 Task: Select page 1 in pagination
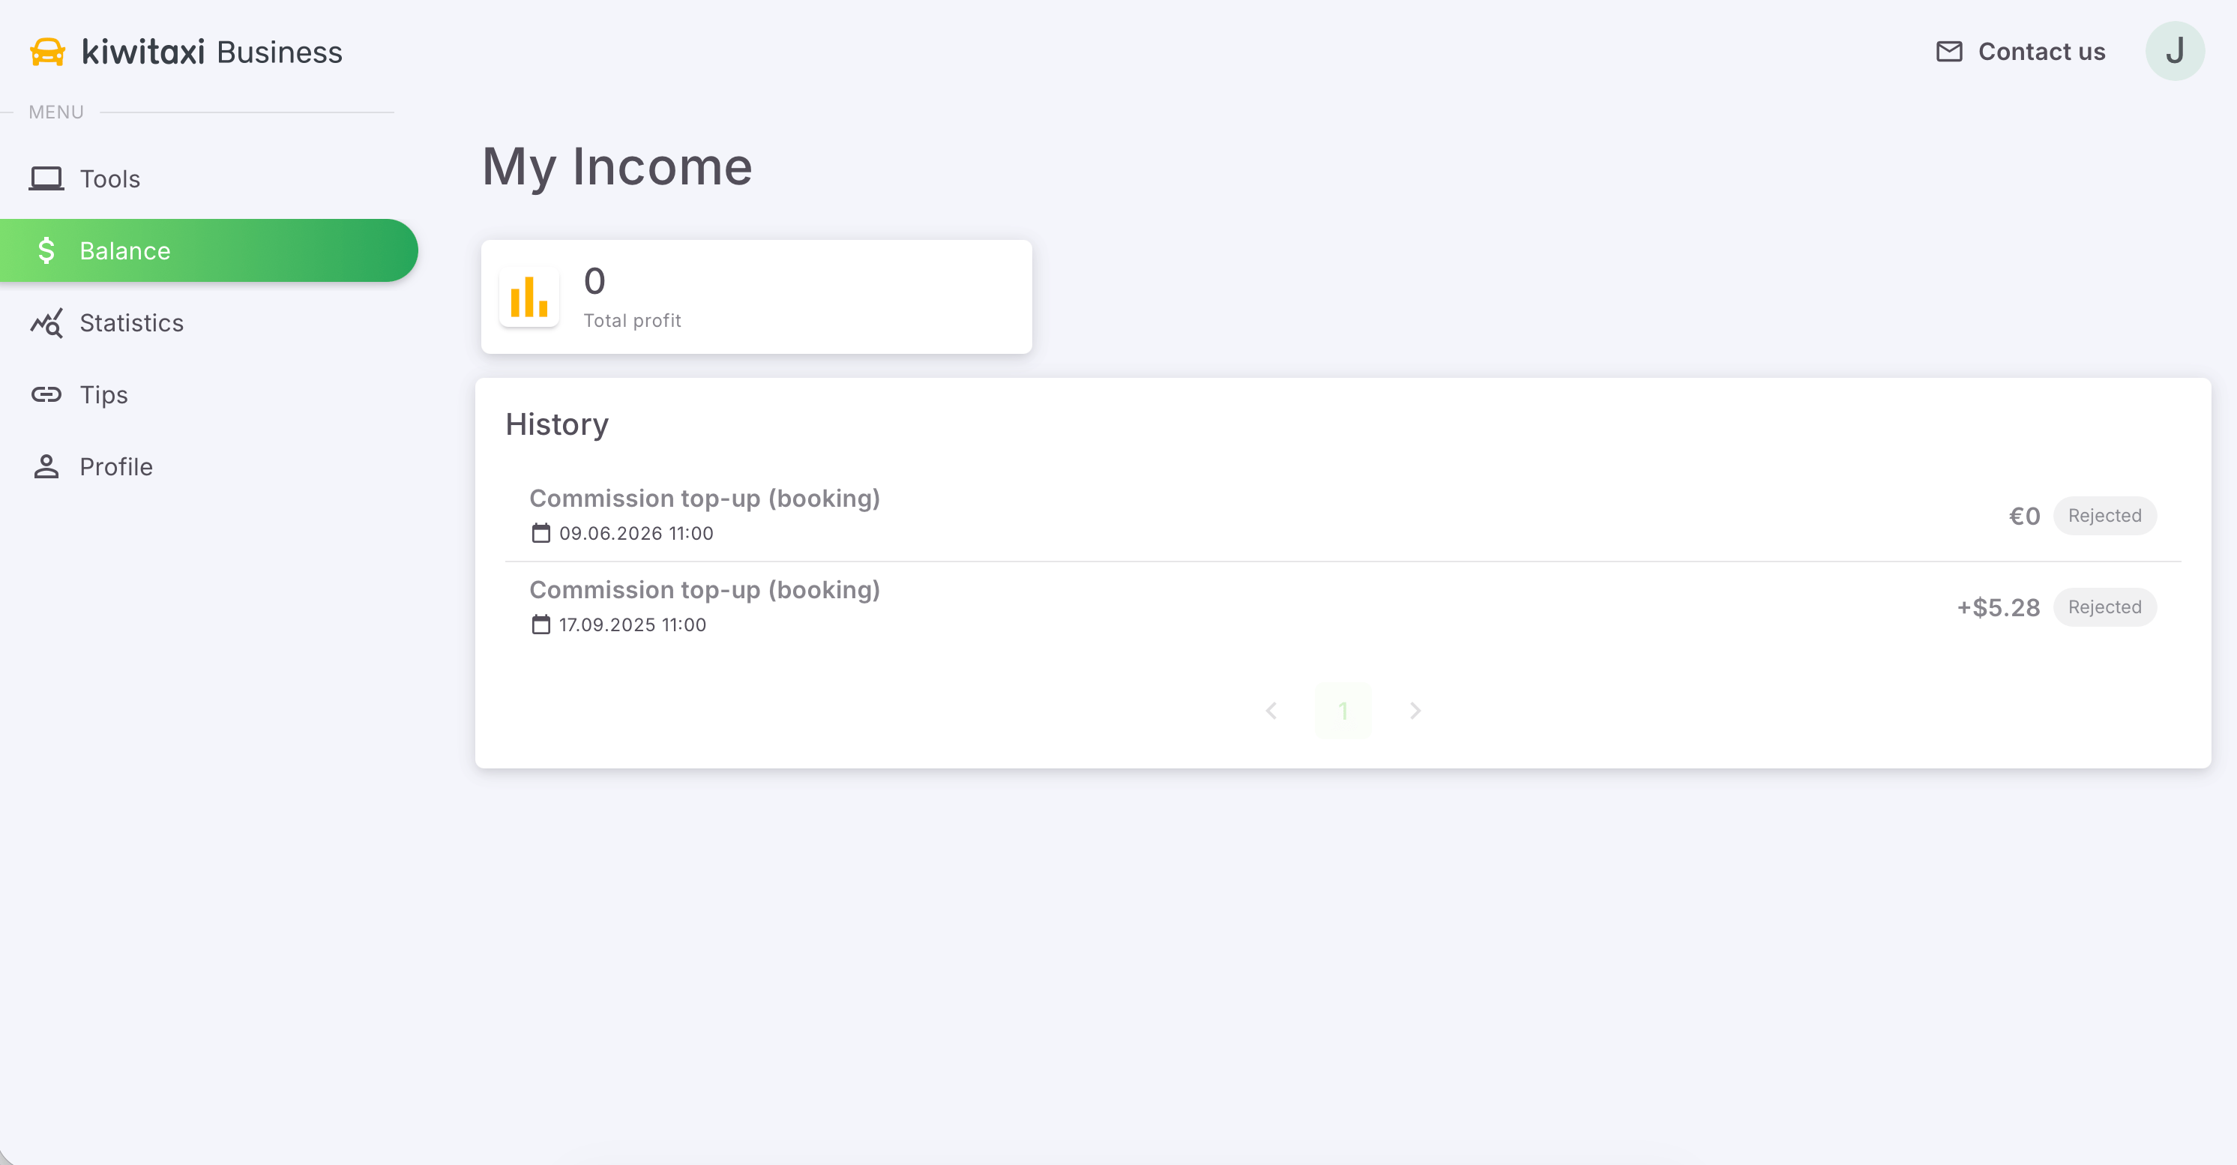click(x=1343, y=711)
